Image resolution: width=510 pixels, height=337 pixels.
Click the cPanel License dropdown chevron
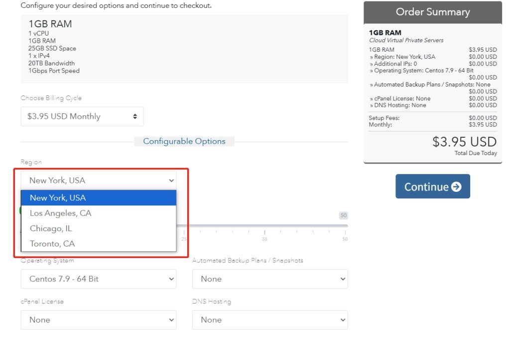click(x=171, y=320)
